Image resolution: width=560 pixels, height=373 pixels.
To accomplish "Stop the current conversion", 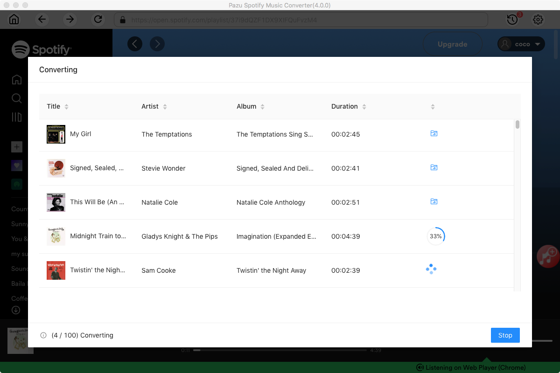I will tap(505, 335).
